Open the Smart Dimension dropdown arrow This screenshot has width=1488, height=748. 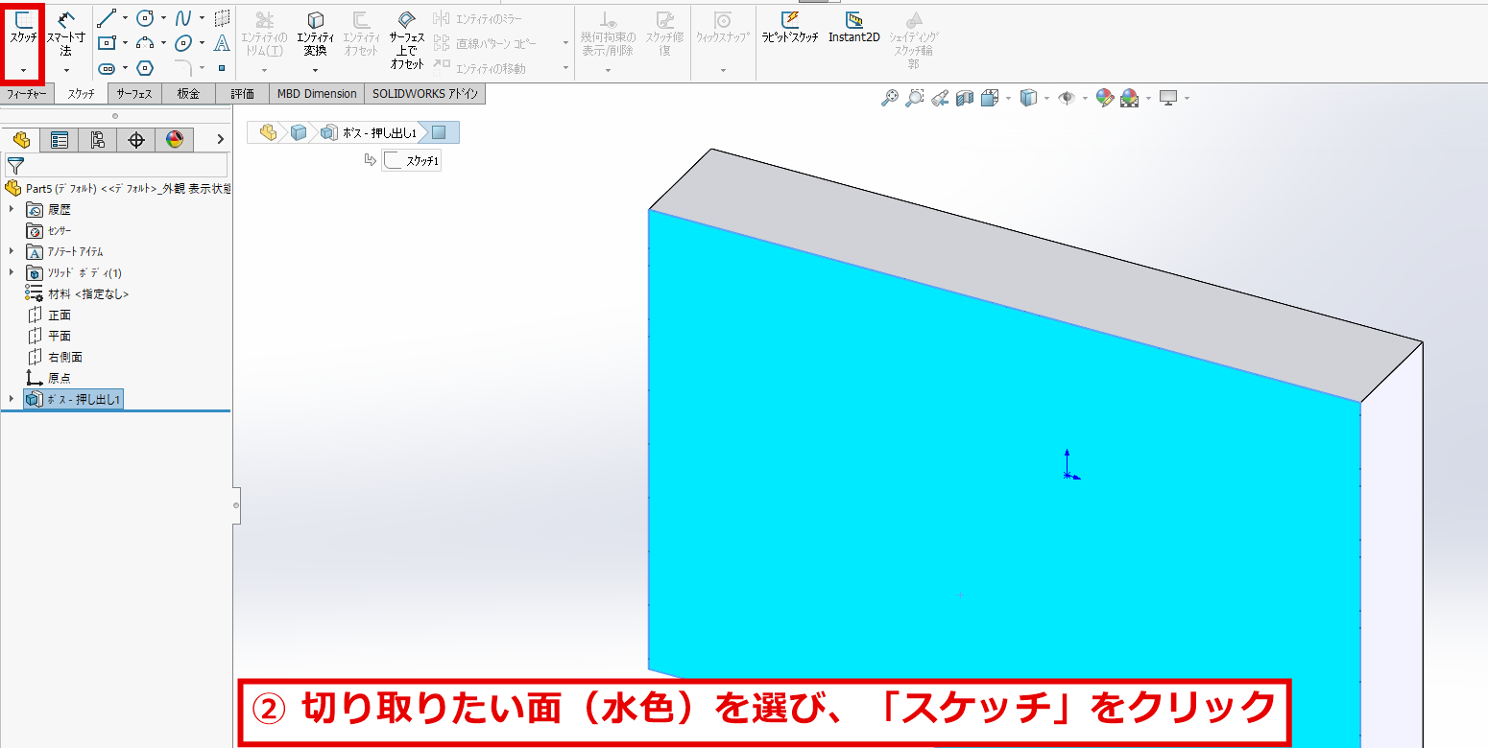[x=66, y=70]
